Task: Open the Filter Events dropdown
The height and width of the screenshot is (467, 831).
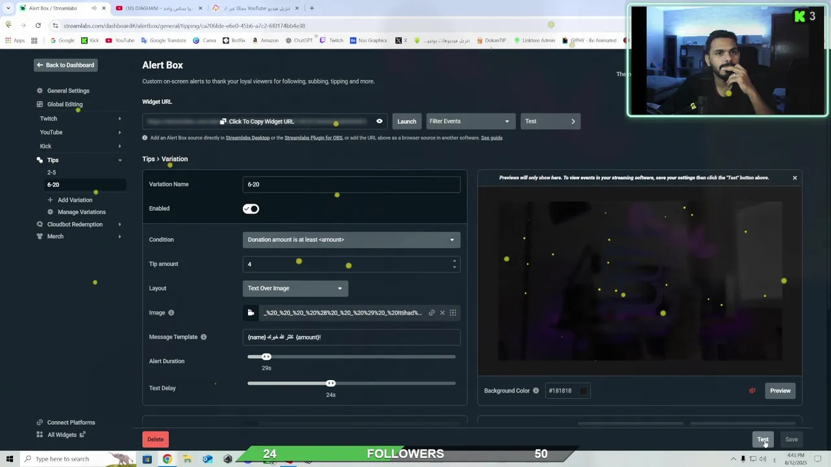Action: point(469,121)
